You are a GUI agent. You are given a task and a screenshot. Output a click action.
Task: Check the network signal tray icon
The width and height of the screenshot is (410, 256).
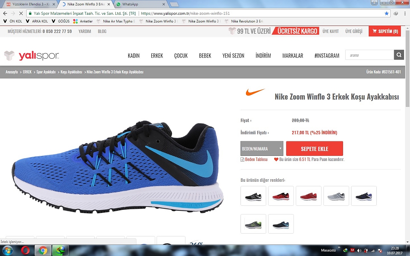coord(373,250)
